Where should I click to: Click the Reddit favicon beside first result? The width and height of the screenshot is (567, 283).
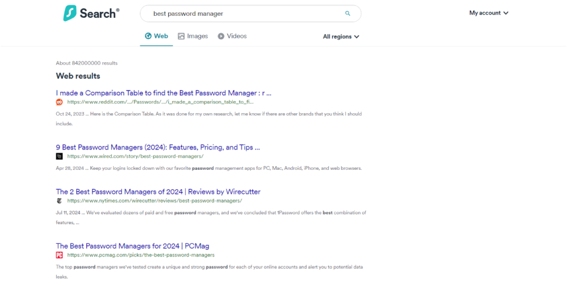pyautogui.click(x=59, y=102)
